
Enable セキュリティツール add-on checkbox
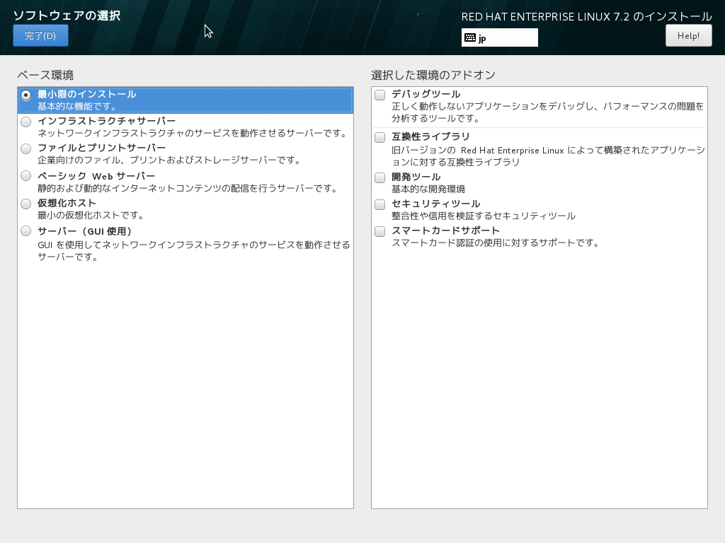point(379,204)
